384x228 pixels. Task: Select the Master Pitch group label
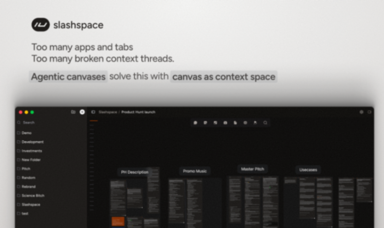pos(252,169)
